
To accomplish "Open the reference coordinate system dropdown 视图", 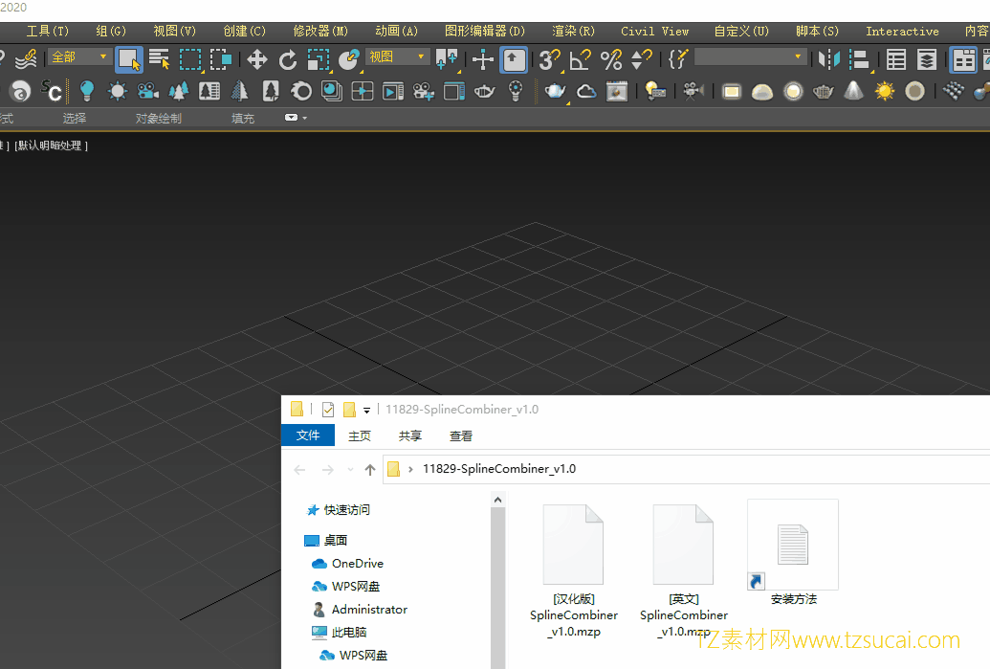I will pos(397,57).
